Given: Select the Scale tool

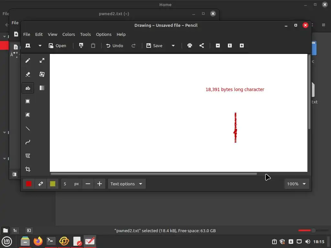Looking at the screenshot, I should click(x=42, y=61).
